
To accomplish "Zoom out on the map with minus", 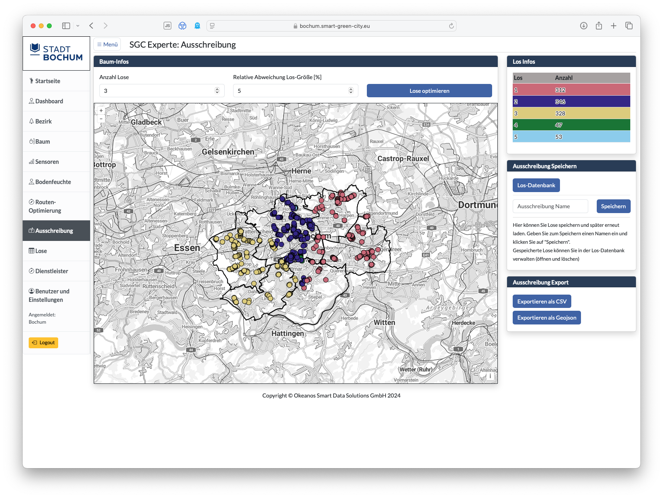I will pos(101,119).
